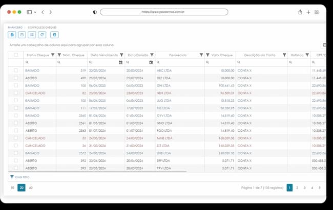Open search operator menu under Descrição da Conta
This screenshot has width=333, height=210.
coord(239,62)
